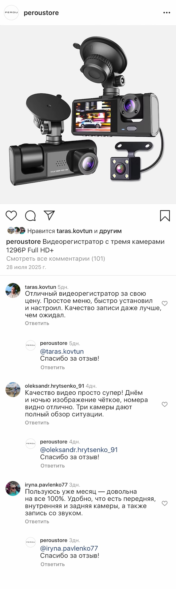Open taras.kovtun's profile picture
The image size is (176, 589).
(13, 290)
